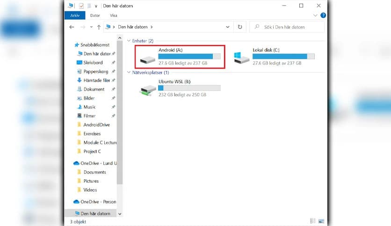Collapse the Nätverksplatser (1) group
The image size is (391, 226).
tap(130, 72)
